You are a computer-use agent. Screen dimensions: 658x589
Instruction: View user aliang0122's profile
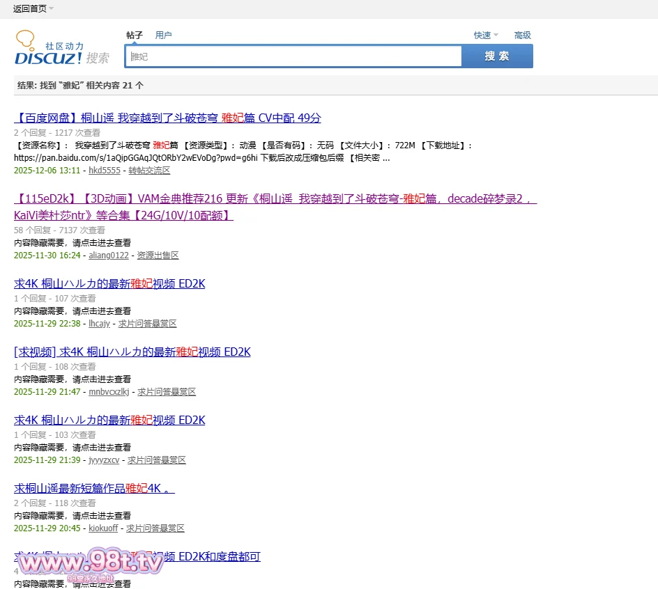(109, 256)
